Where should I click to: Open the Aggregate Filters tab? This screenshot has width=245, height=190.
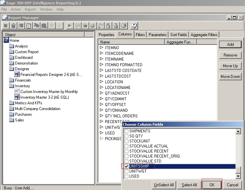204,34
